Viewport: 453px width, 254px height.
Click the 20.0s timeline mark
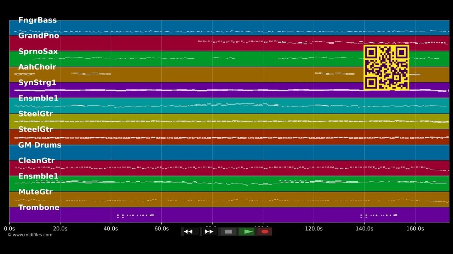click(60, 229)
